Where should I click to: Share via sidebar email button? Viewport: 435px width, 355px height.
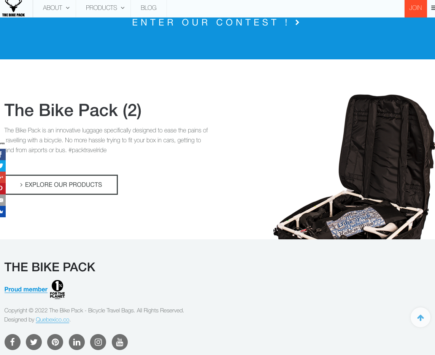tap(3, 200)
